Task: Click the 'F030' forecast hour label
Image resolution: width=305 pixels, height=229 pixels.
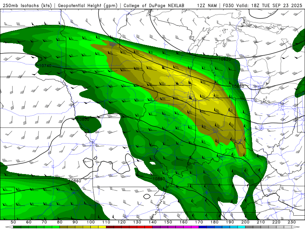Action: click(x=228, y=5)
